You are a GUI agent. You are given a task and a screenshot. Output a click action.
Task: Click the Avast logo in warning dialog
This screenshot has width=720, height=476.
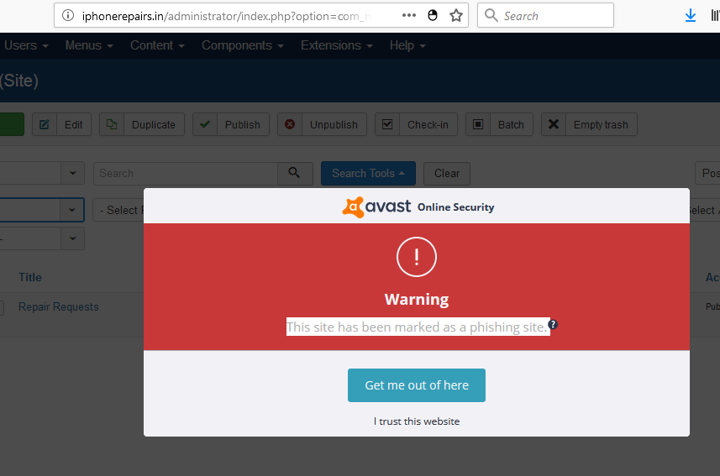(x=376, y=207)
